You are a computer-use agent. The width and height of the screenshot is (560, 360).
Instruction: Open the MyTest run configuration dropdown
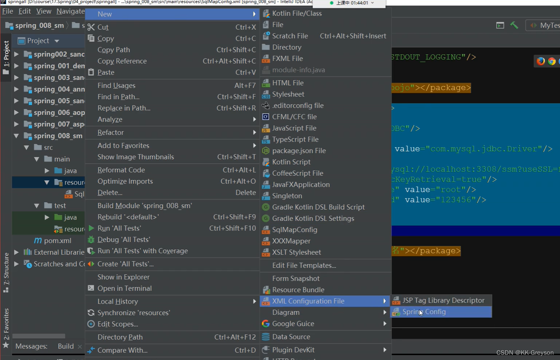543,25
